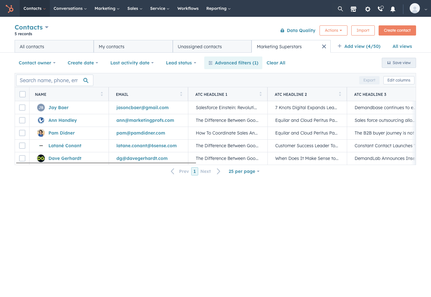Click Latané Conant's avatar icon

(41, 146)
